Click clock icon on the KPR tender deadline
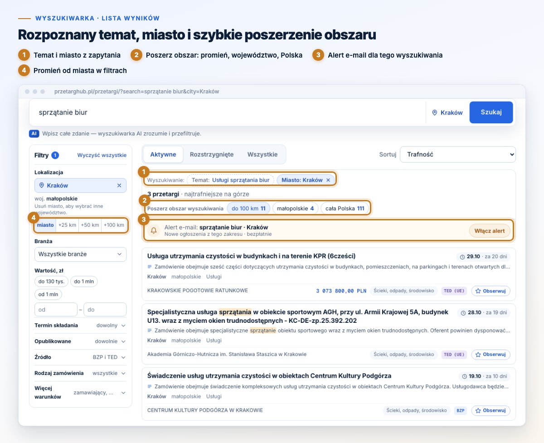 tap(463, 256)
